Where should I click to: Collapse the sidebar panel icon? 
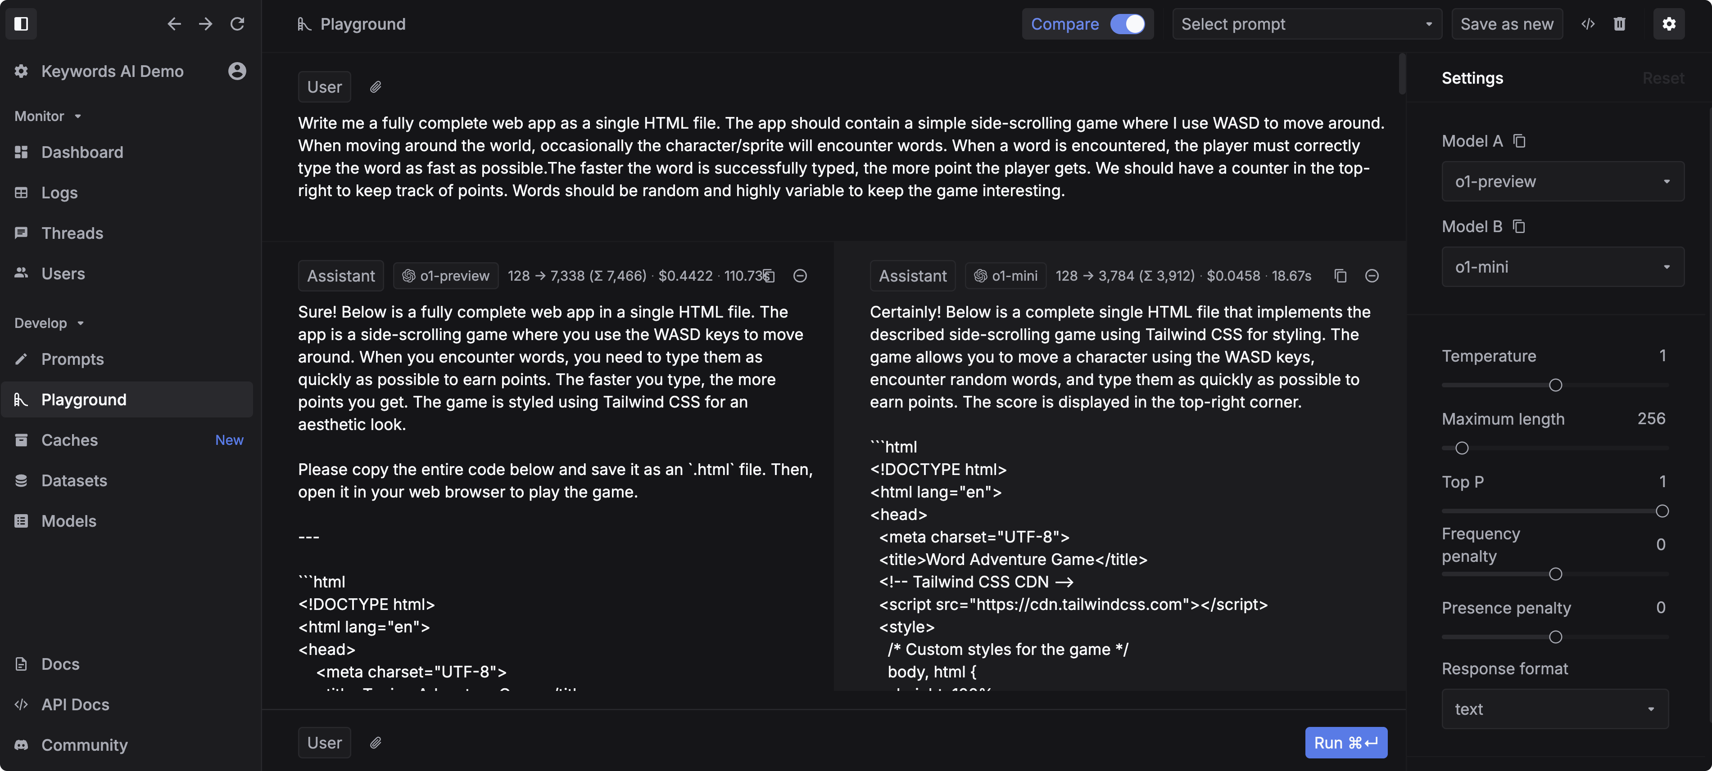point(21,24)
